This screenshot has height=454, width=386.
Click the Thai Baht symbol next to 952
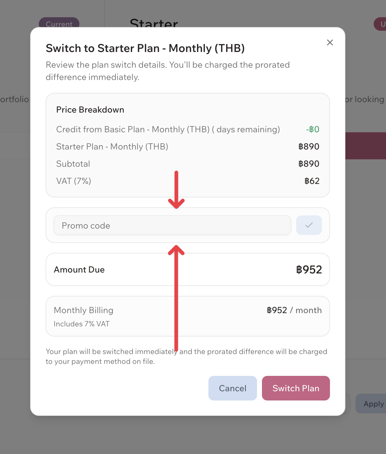pyautogui.click(x=299, y=269)
